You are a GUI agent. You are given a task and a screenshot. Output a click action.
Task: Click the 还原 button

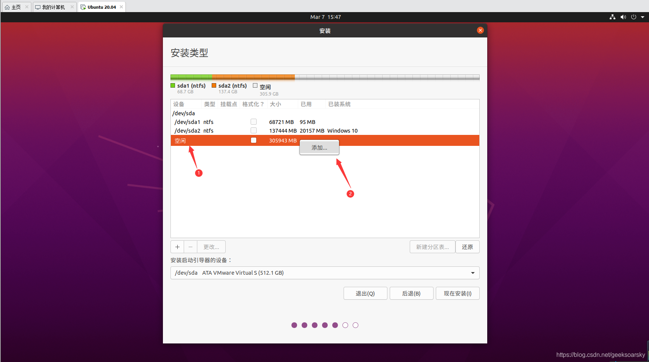pyautogui.click(x=468, y=247)
